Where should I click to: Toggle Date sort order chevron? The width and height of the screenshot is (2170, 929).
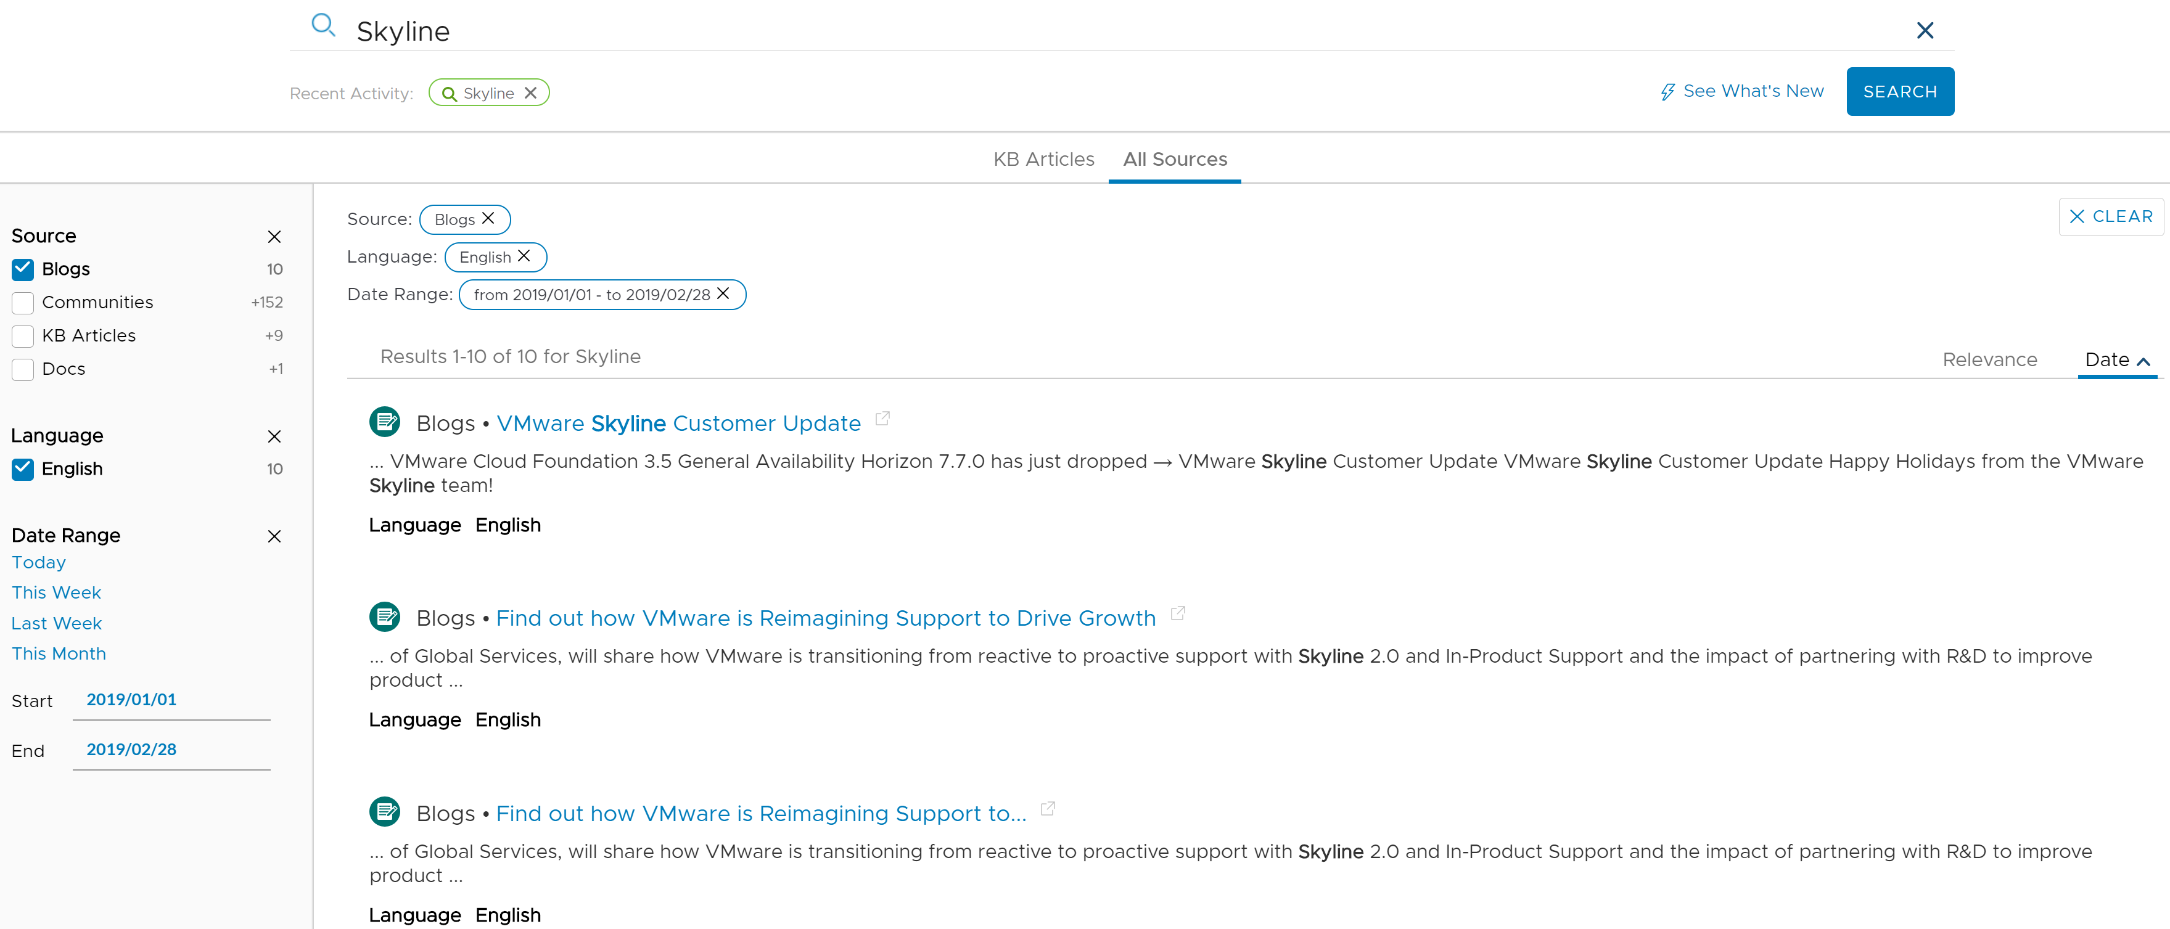click(2144, 361)
